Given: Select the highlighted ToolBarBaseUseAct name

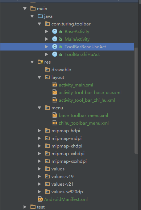Looking at the screenshot, I should (x=85, y=47).
